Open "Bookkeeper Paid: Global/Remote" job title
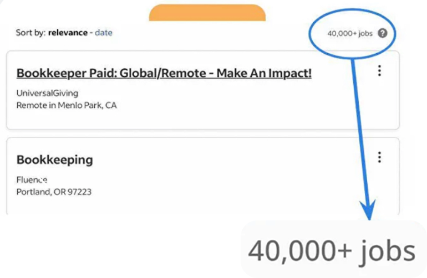The height and width of the screenshot is (278, 427). click(x=164, y=73)
